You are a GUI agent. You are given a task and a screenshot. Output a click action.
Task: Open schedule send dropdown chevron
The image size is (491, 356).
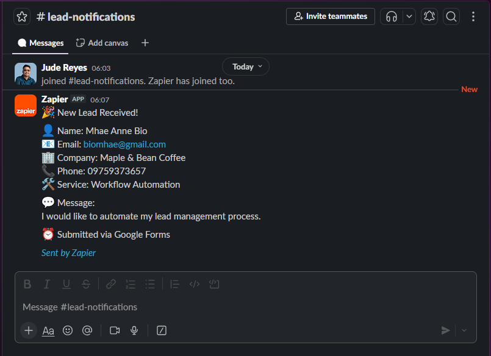pos(464,330)
